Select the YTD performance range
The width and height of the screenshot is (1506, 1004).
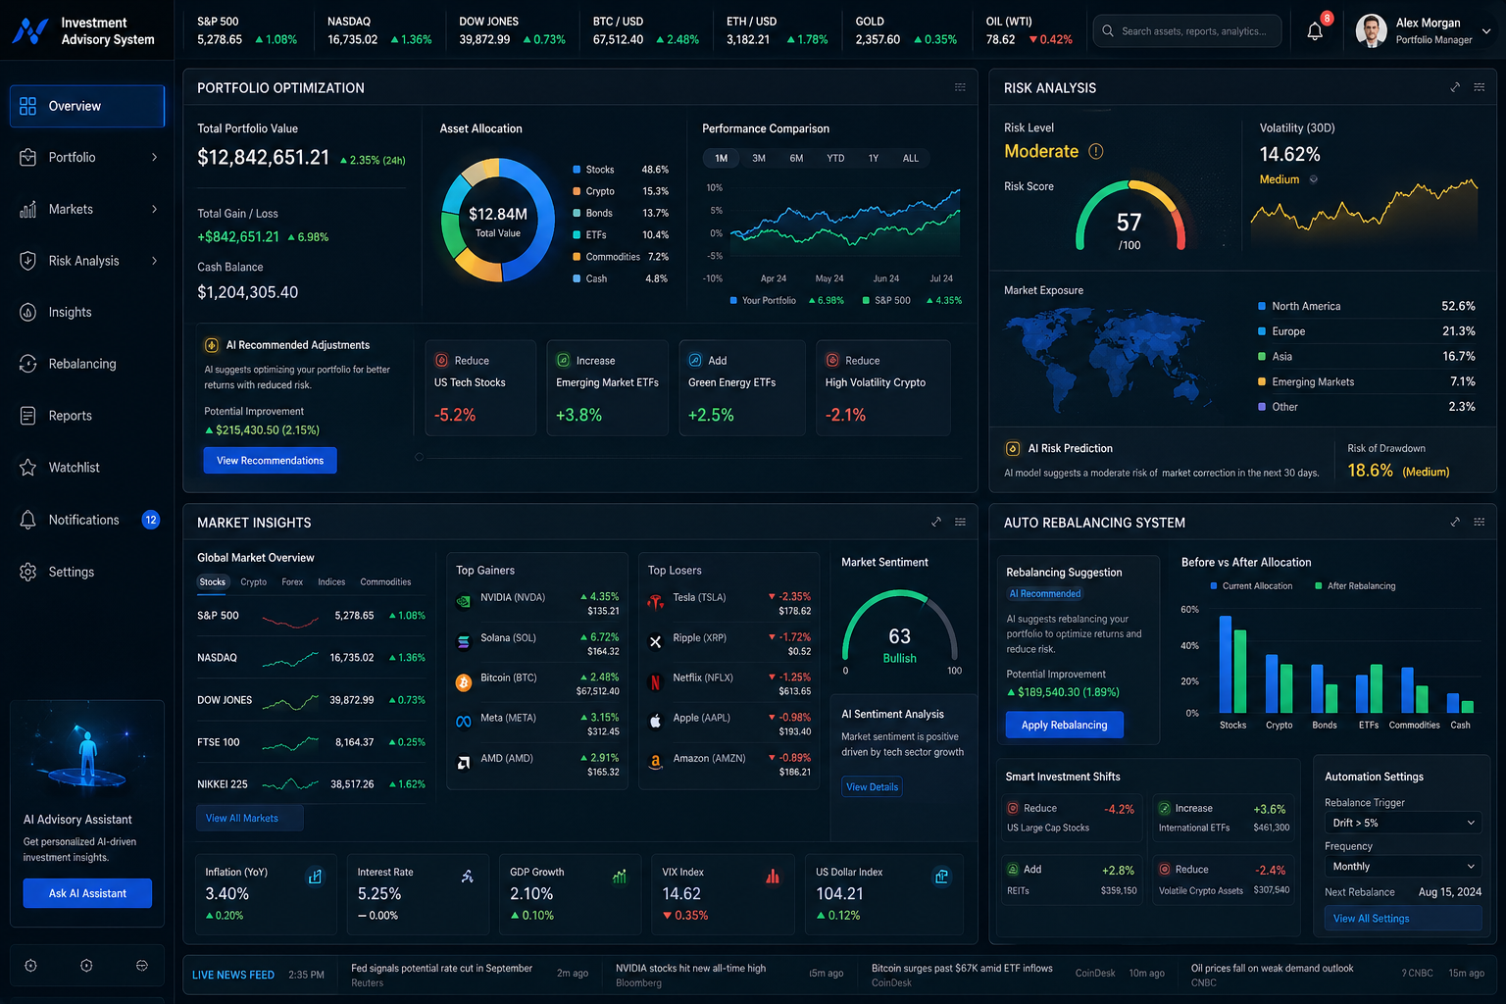click(x=835, y=158)
